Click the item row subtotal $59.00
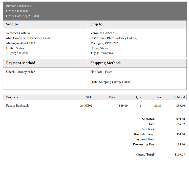Screen dimensions: 189x171 [180, 106]
